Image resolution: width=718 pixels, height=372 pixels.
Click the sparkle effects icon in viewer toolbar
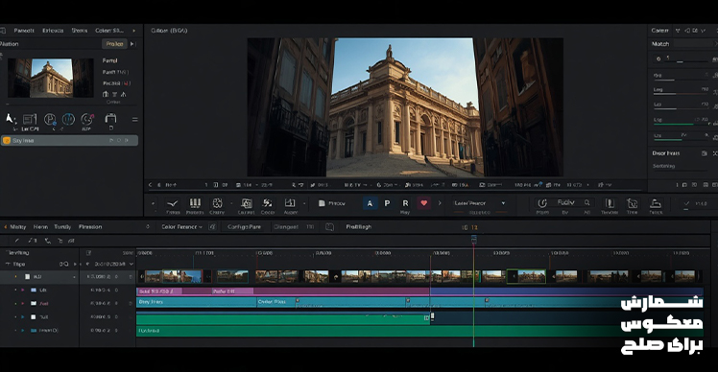268,202
